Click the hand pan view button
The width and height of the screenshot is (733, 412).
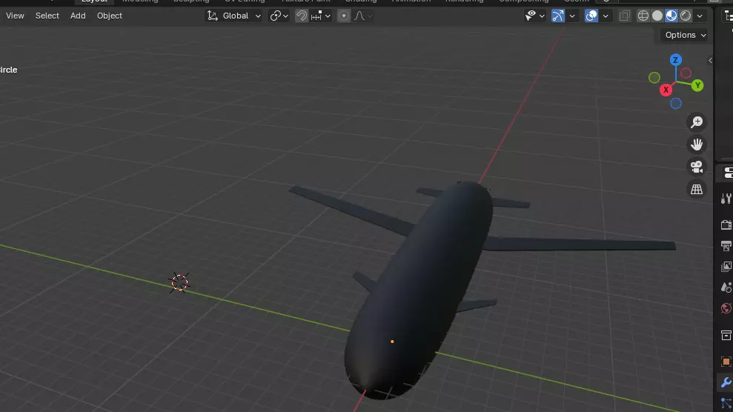coord(697,144)
